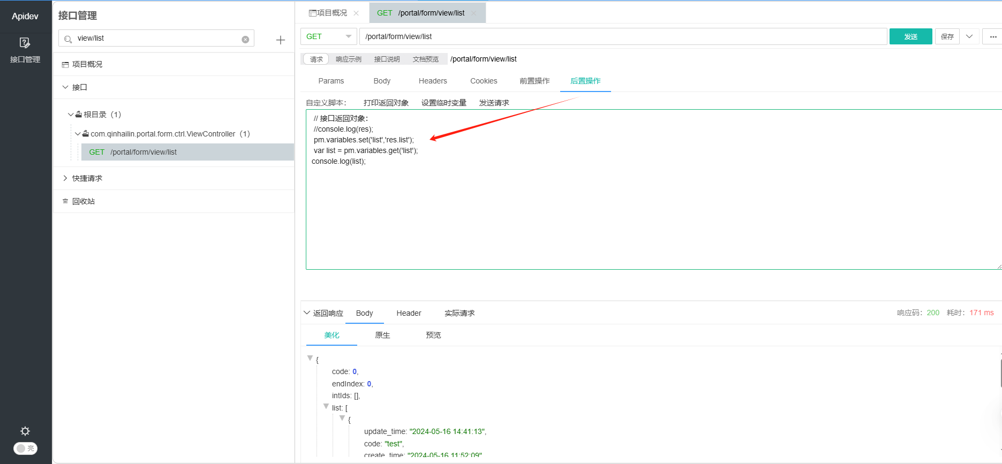Insert the 设置临时变量 script snippet
Viewport: 1002px width, 464px height.
click(x=444, y=103)
